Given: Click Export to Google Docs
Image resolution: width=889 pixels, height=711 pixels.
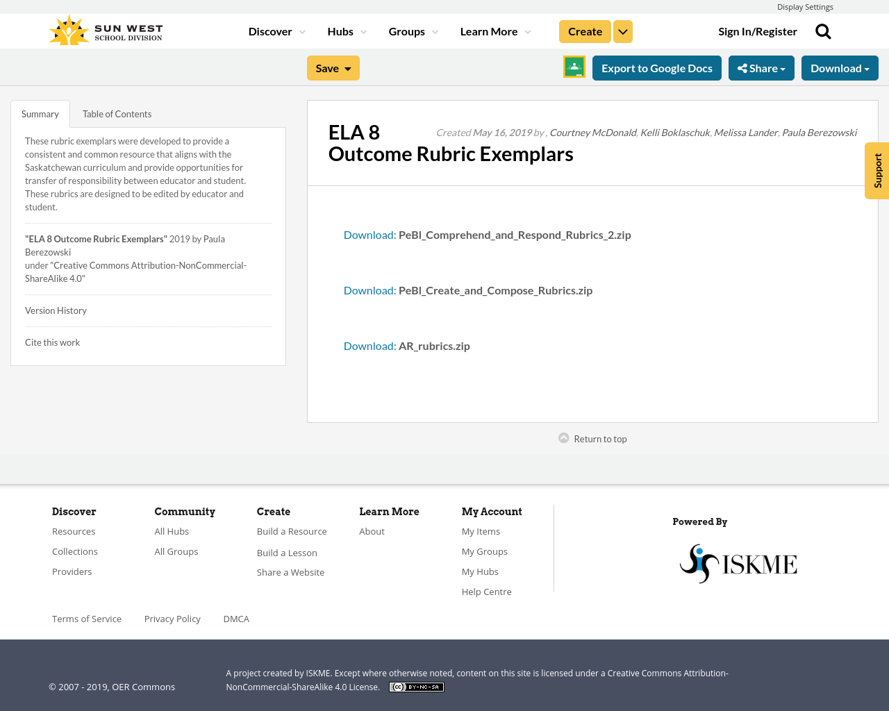Looking at the screenshot, I should click(x=656, y=67).
